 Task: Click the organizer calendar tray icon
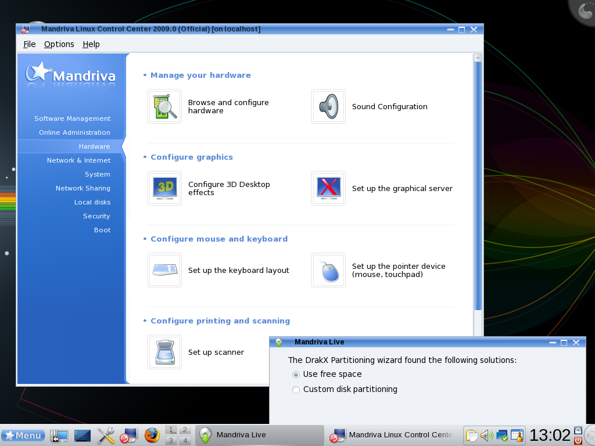click(517, 436)
